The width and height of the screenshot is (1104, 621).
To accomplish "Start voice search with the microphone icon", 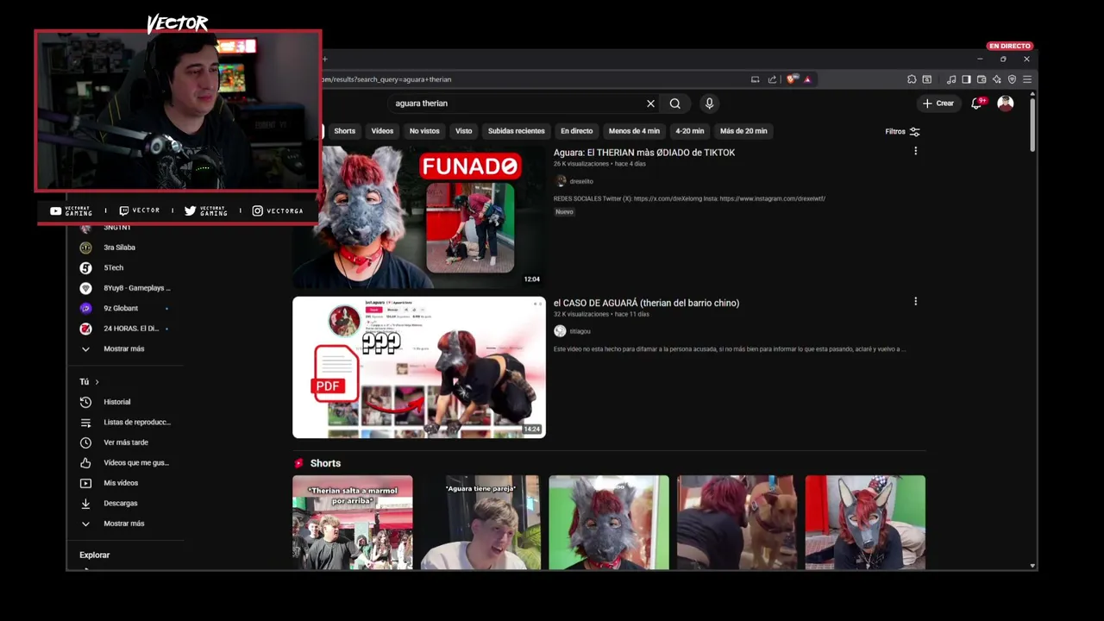I will (709, 103).
